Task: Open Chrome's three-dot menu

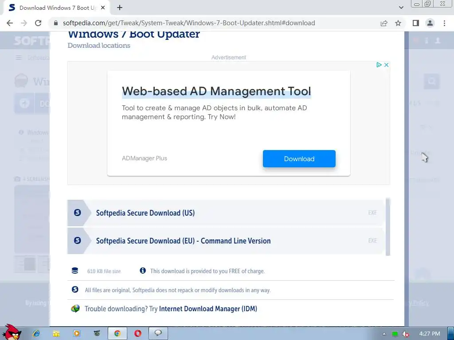Action: (x=444, y=23)
